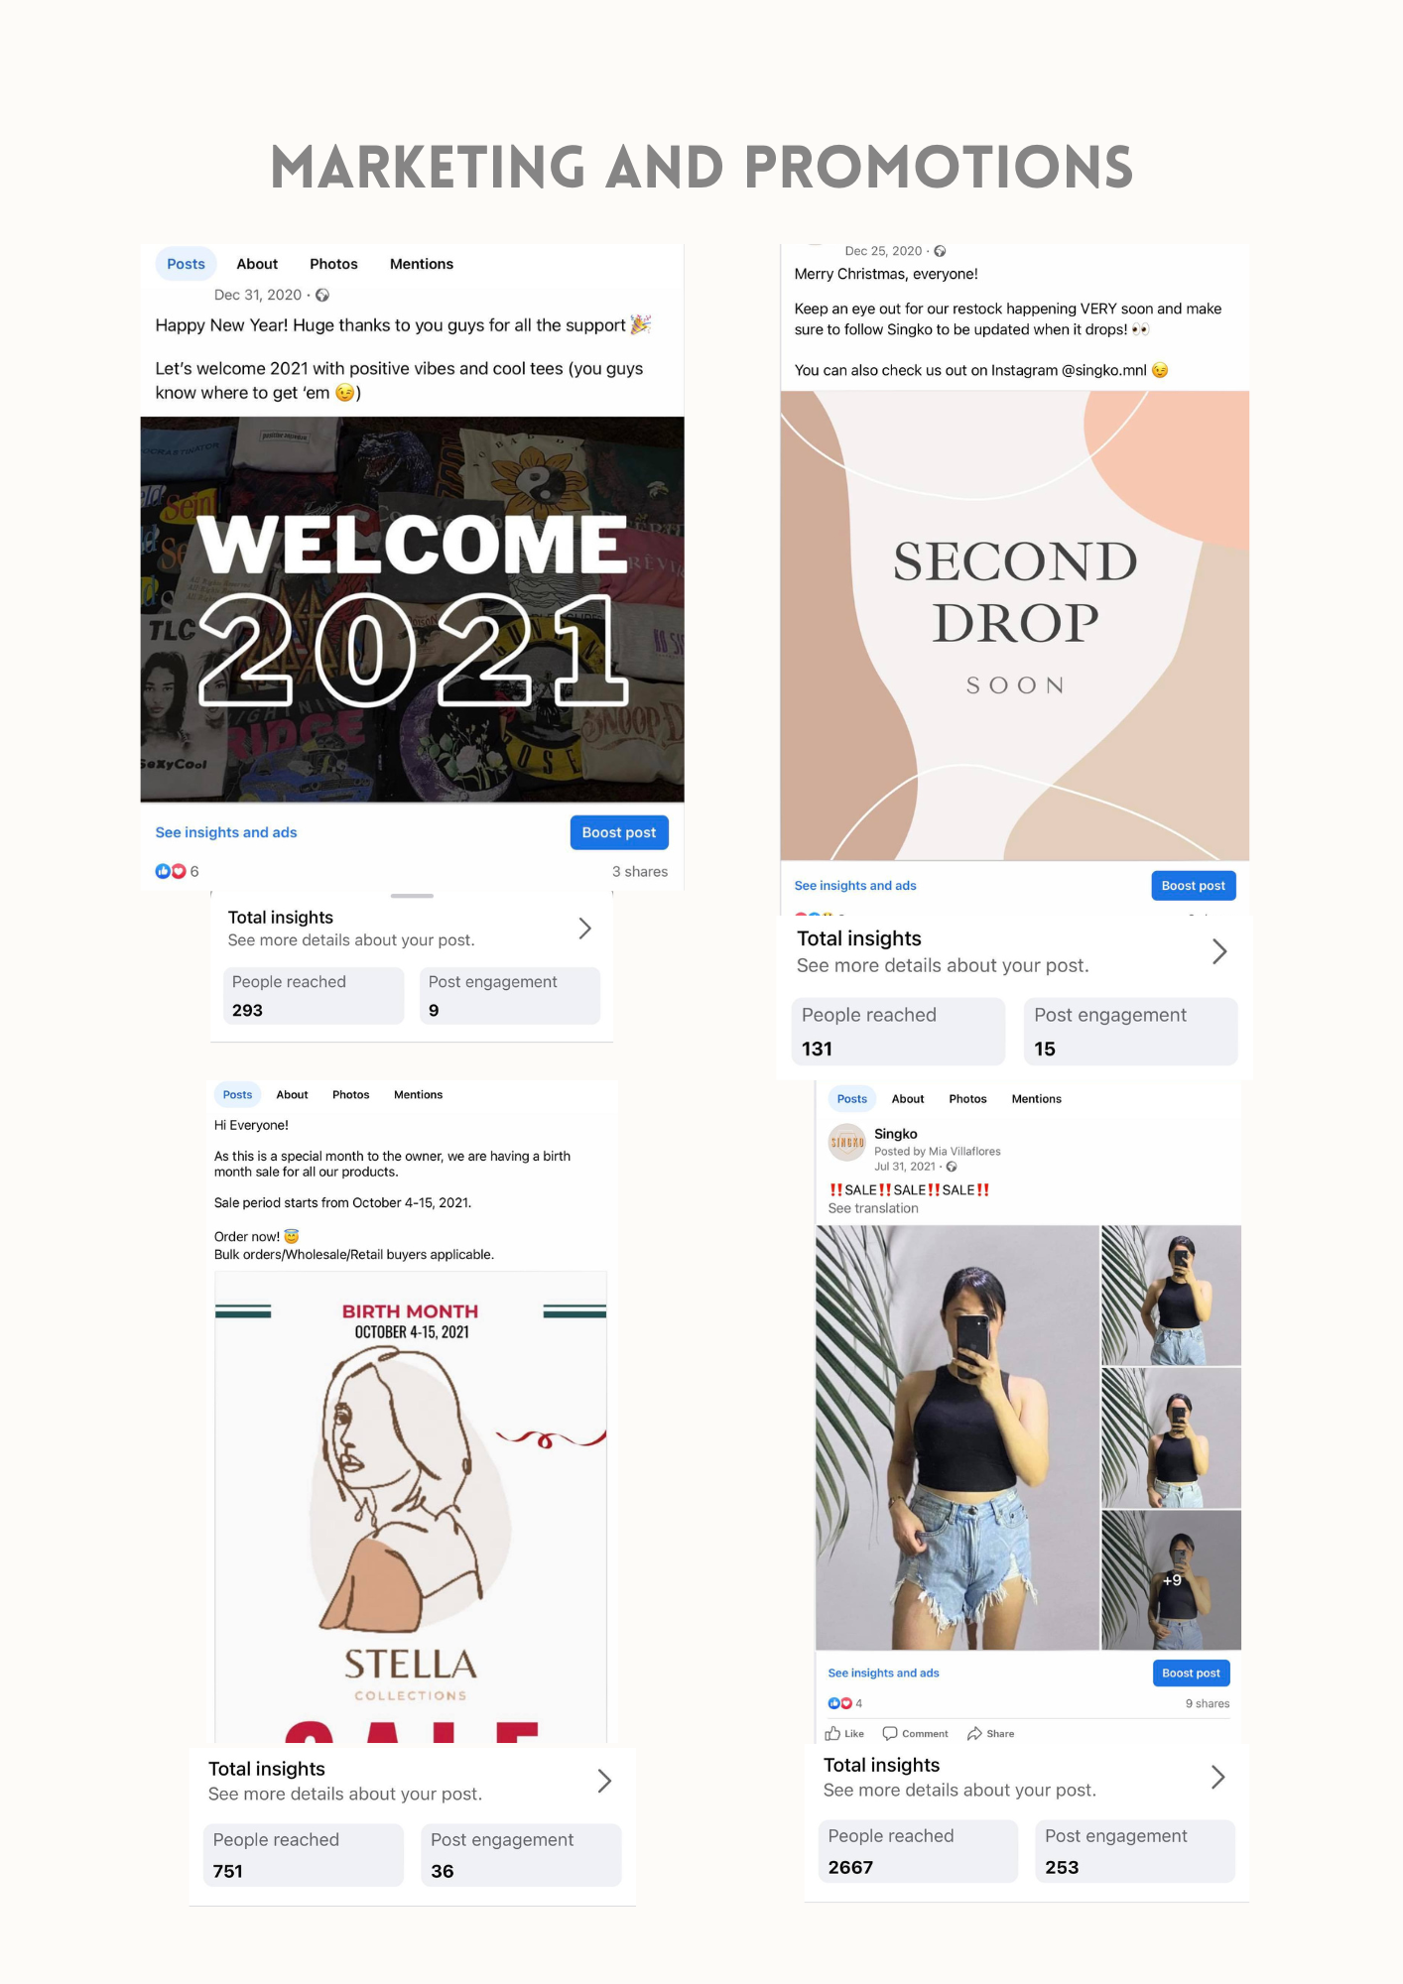This screenshot has height=1984, width=1403.
Task: Open Mentions tab above the Singko SALE post
Action: [1036, 1098]
